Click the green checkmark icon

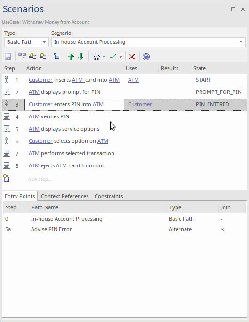tap(113, 57)
